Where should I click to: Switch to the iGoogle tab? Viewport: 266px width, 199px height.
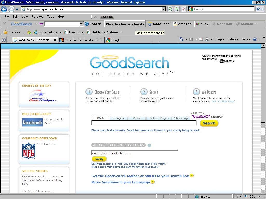coord(128,40)
